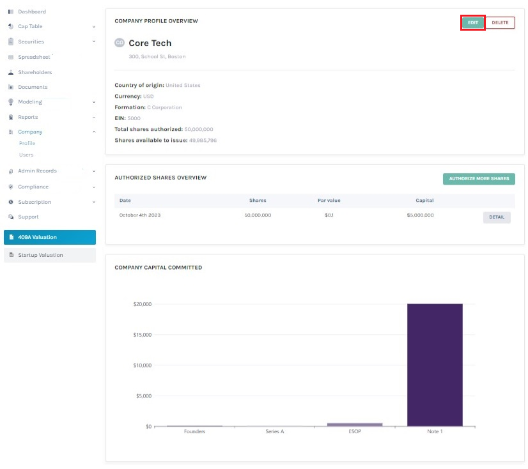Image resolution: width=528 pixels, height=469 pixels.
Task: Open the Support menu item
Action: pyautogui.click(x=28, y=217)
